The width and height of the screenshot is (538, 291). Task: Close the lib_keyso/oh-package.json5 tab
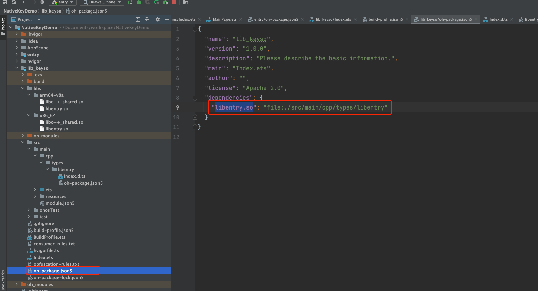pyautogui.click(x=476, y=19)
